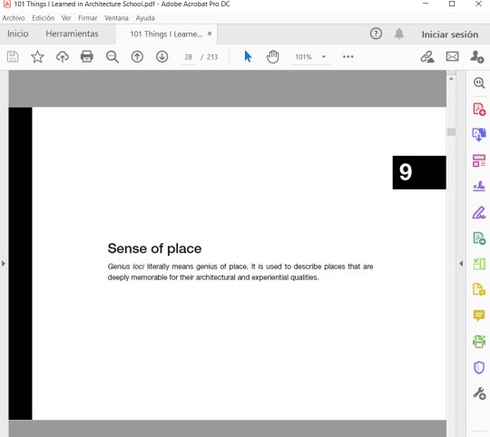Image resolution: width=490 pixels, height=437 pixels.
Task: Switch to the Herramientas tab
Action: 72,34
